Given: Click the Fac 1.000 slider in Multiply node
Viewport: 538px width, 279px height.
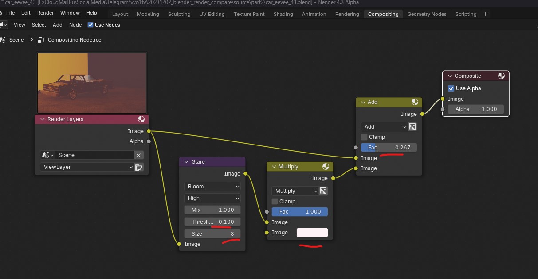Looking at the screenshot, I should 300,212.
